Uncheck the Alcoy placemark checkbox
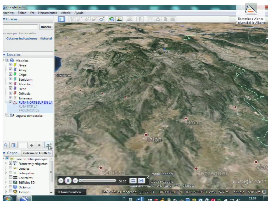Image resolution: width=268 pixels, height=201 pixels. [10, 70]
